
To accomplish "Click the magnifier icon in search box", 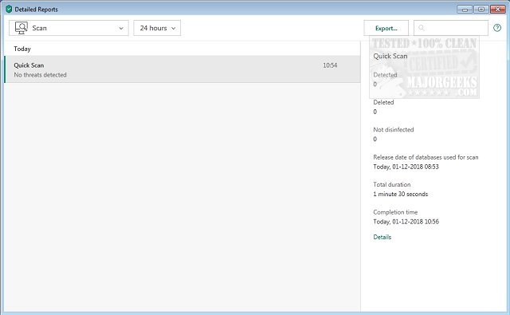I will [422, 28].
